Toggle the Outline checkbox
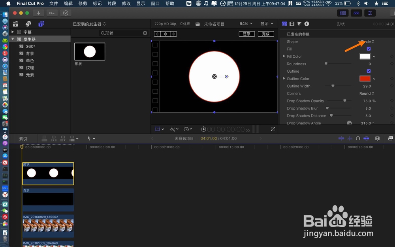 [369, 71]
